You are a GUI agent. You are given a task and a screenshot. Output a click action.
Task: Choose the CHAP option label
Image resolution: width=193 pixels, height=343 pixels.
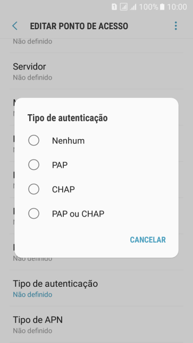point(63,190)
